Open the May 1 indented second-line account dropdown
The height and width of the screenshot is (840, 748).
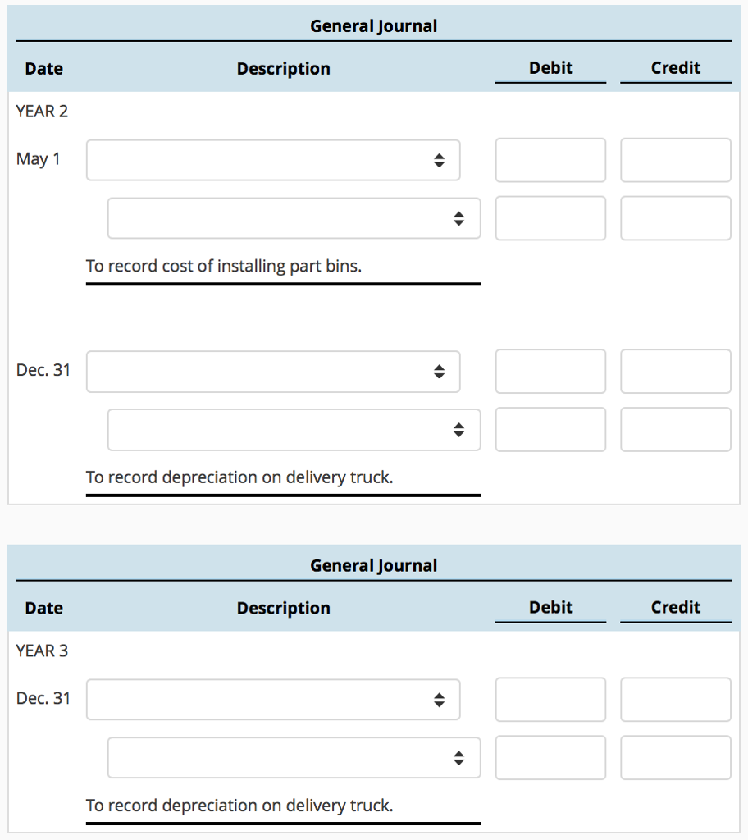coord(294,218)
